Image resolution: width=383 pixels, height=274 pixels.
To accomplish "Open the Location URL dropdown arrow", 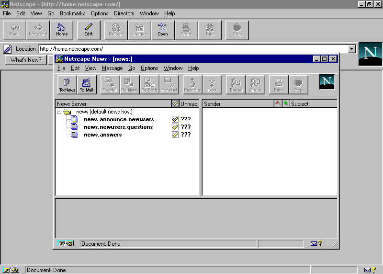I will [x=352, y=49].
